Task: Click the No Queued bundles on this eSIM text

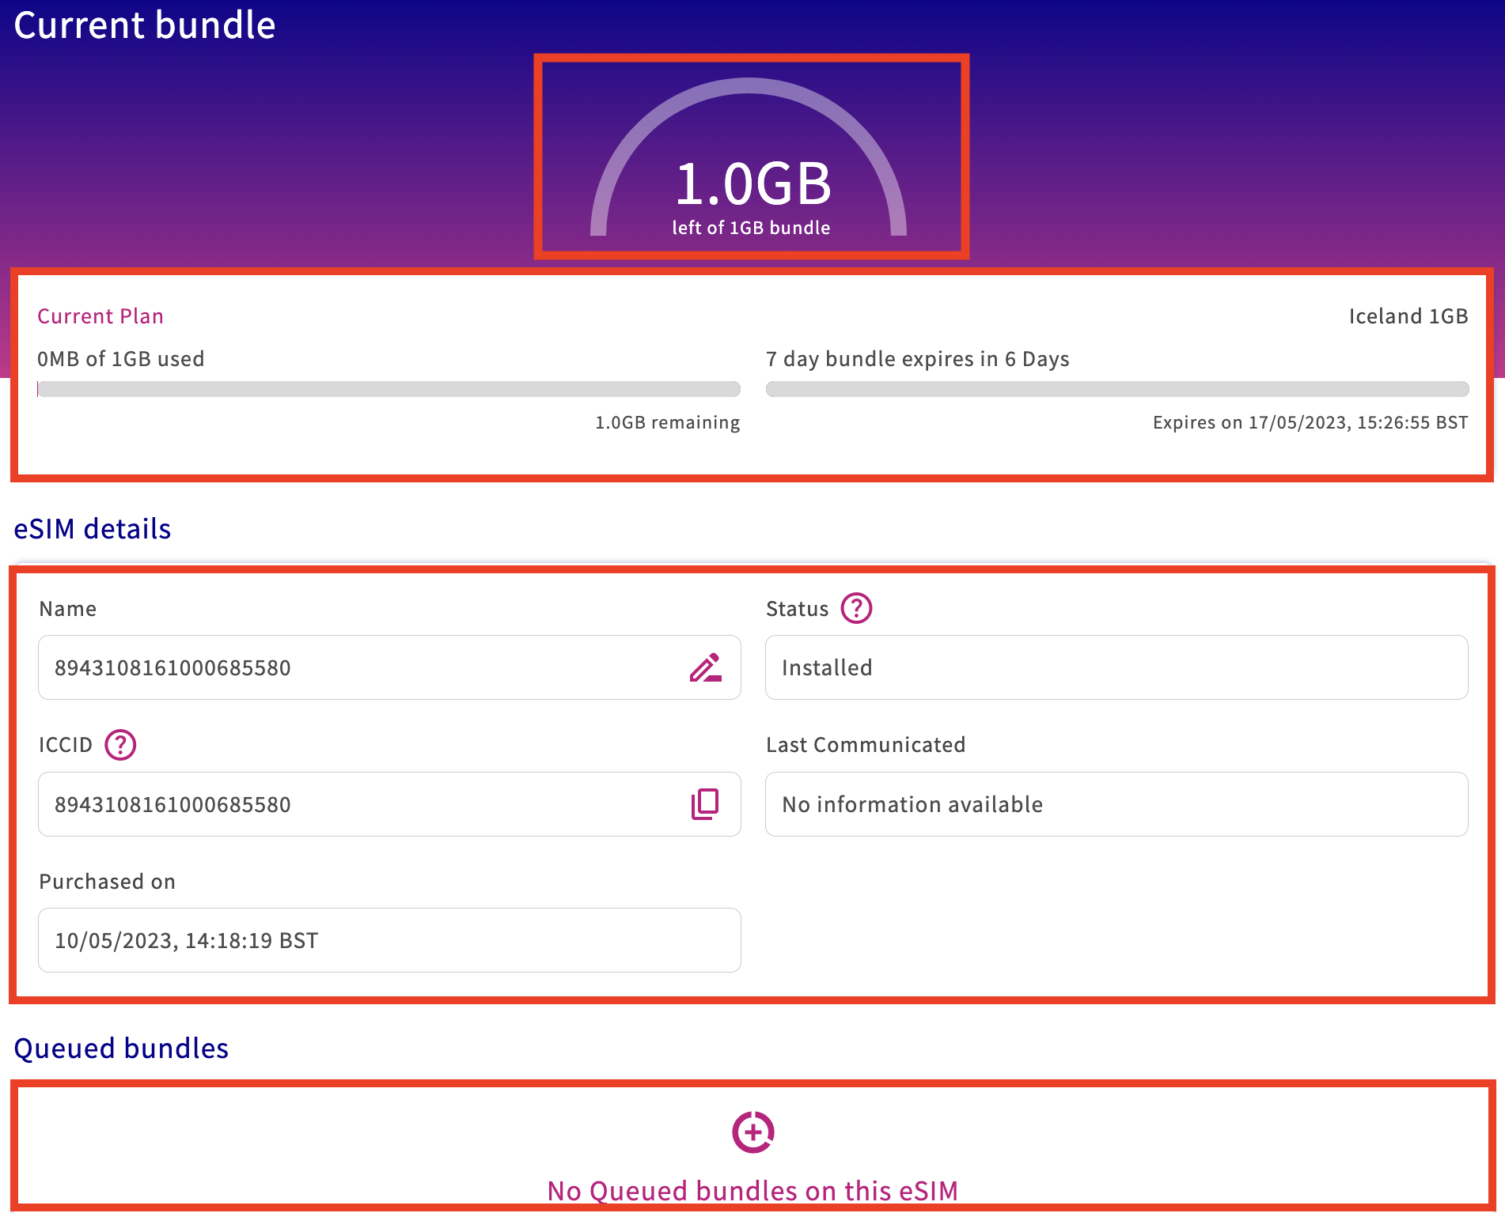Action: [752, 1190]
